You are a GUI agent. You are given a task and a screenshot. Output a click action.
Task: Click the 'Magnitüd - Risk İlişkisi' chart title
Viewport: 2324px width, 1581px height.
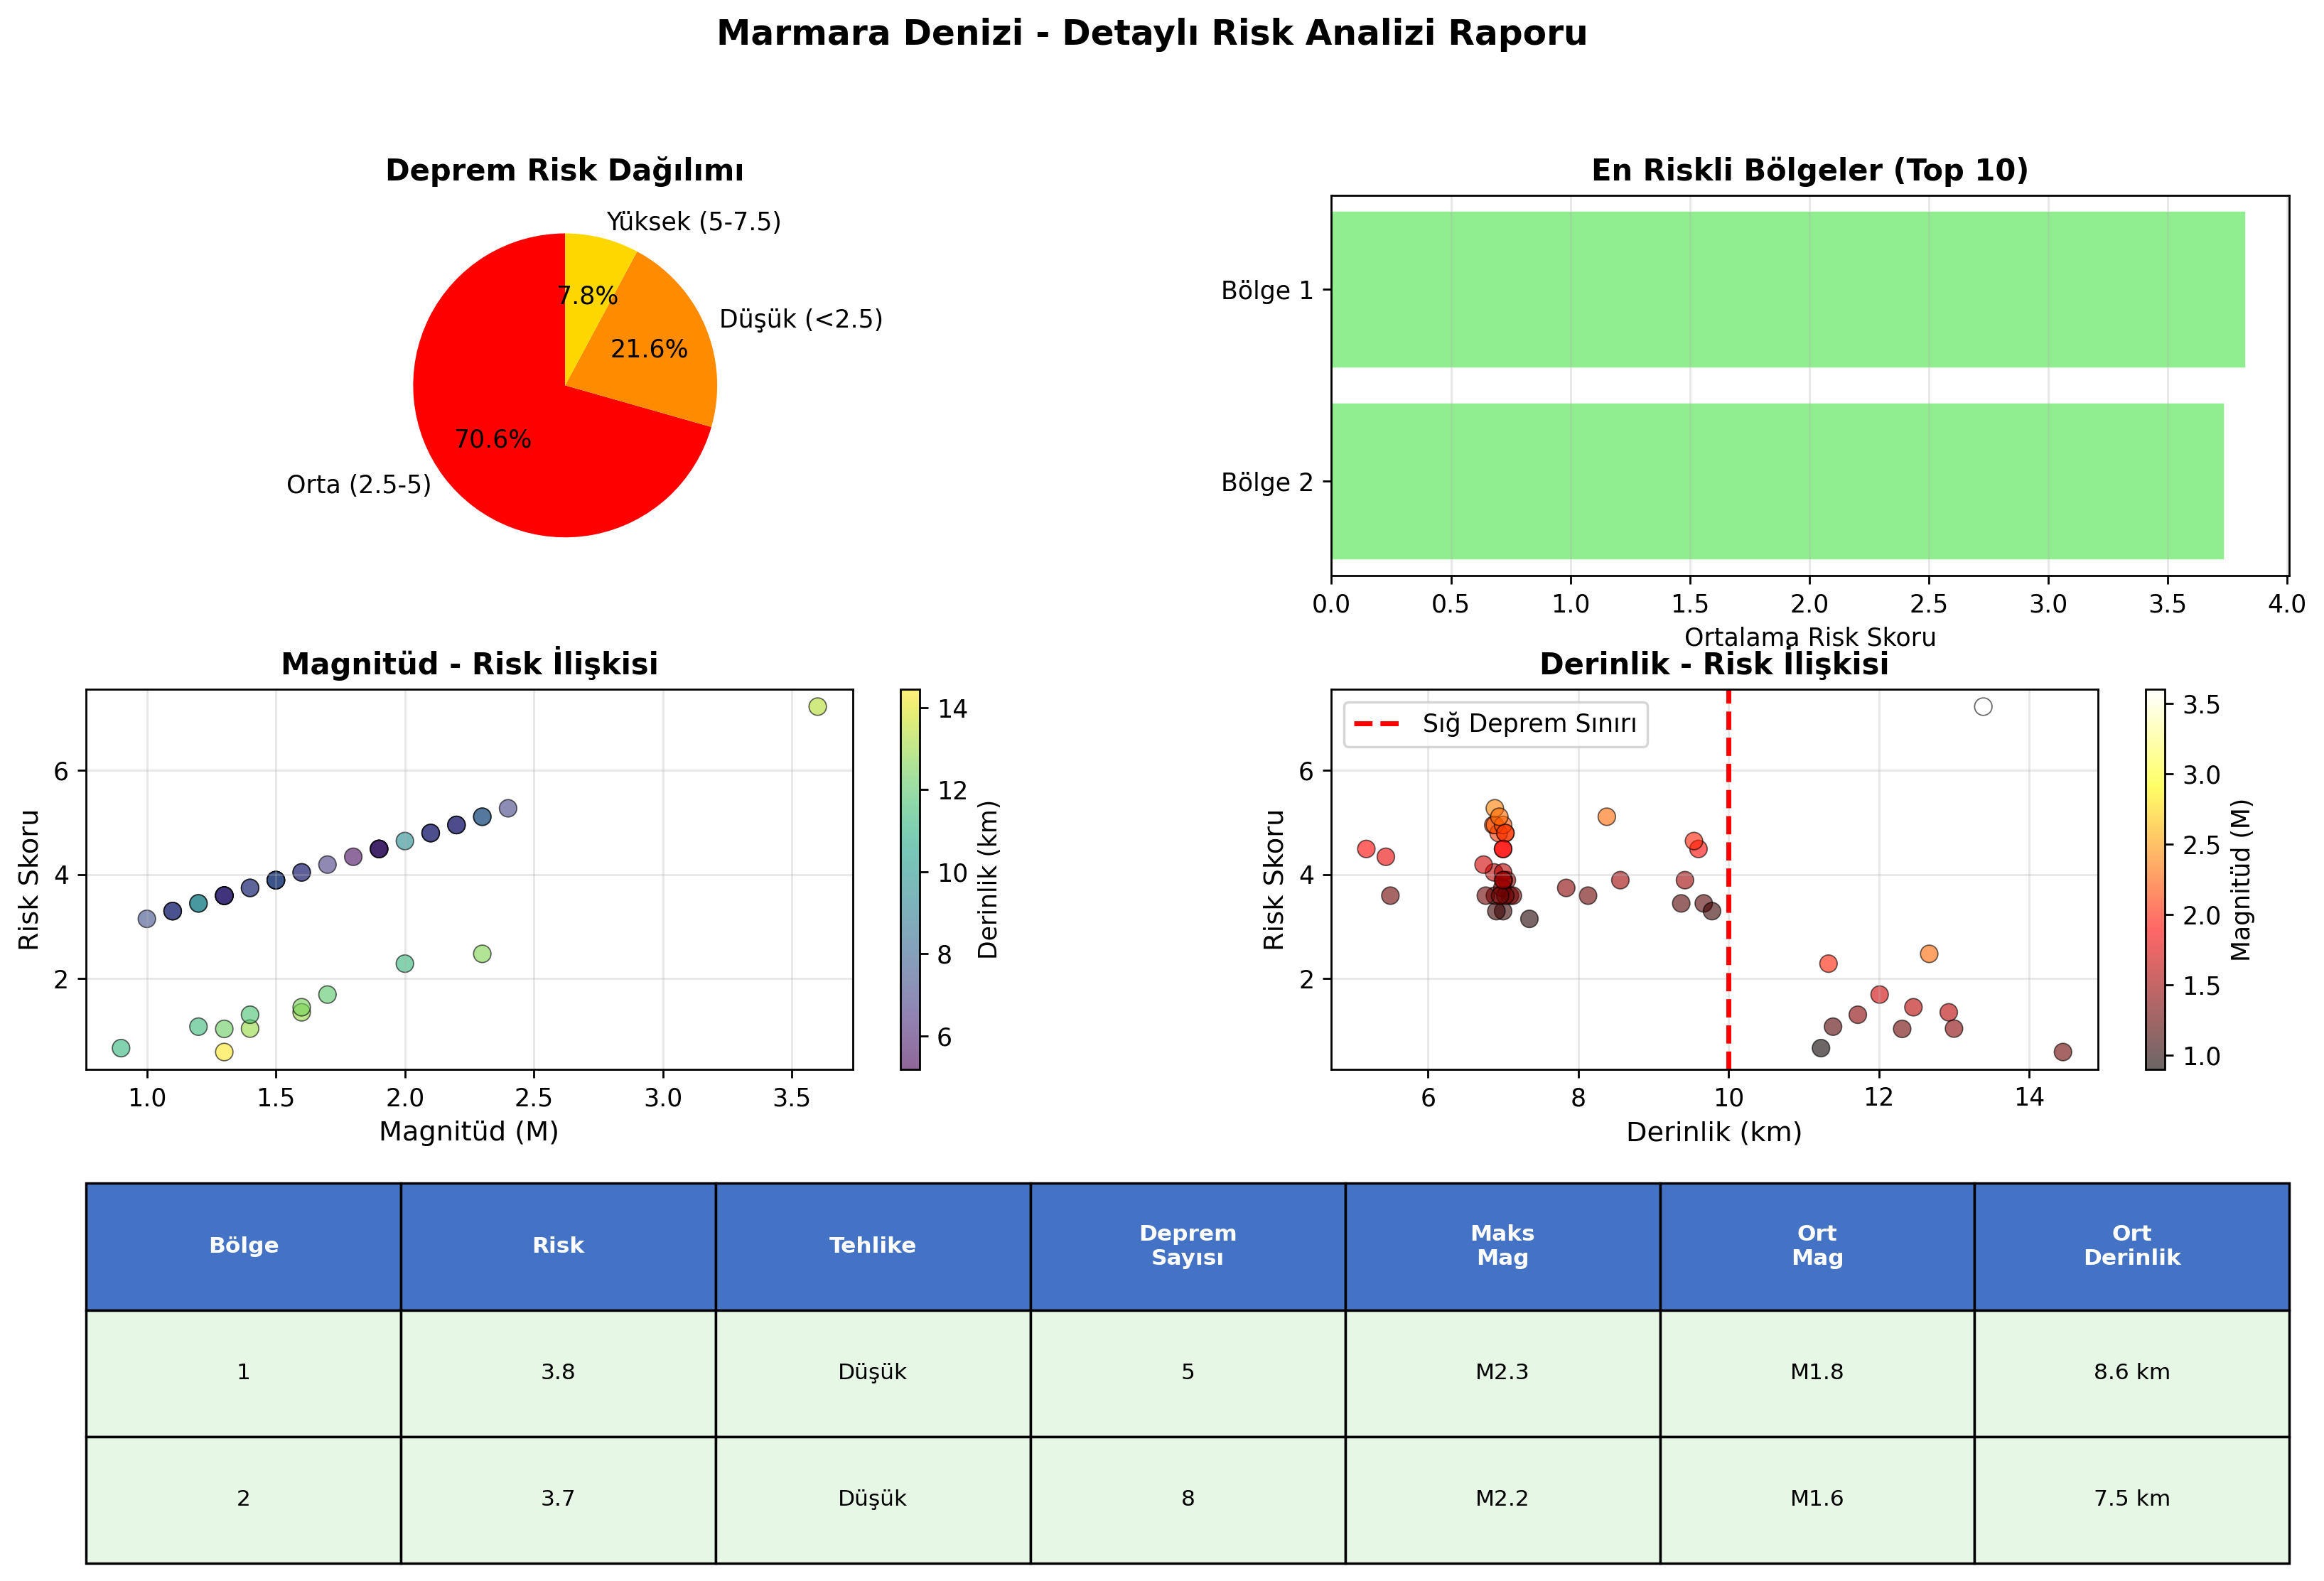(469, 664)
